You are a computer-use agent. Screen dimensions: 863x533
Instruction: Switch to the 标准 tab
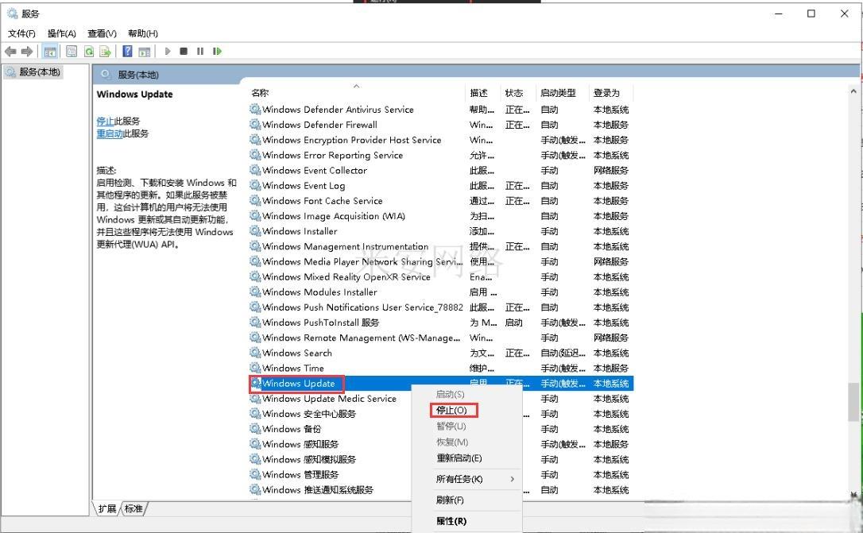tap(134, 509)
